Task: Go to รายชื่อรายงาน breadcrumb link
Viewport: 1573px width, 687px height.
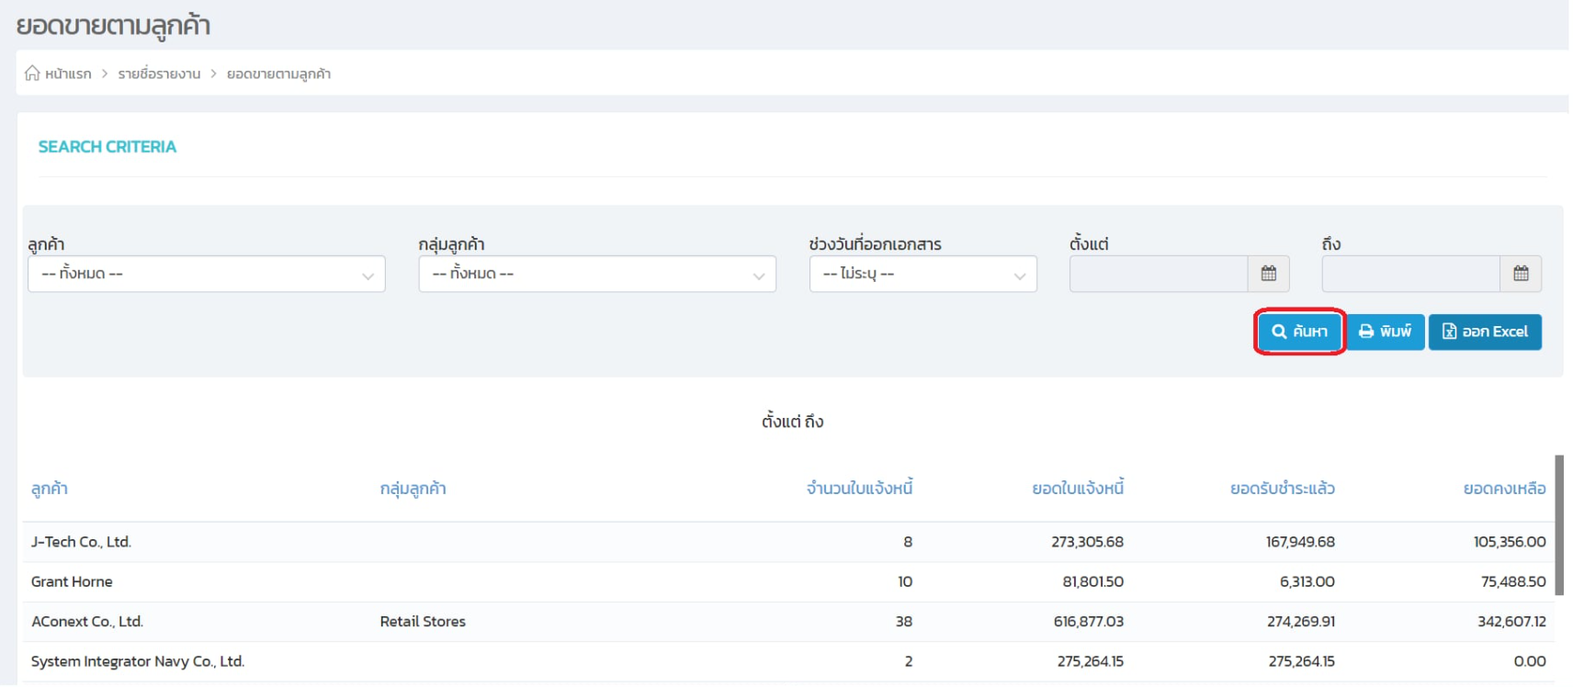Action: 159,73
